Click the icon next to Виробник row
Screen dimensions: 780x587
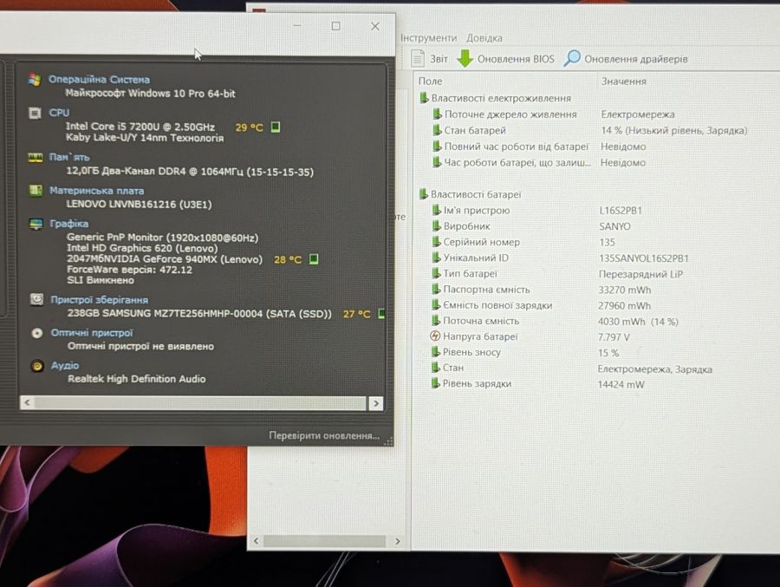click(436, 225)
